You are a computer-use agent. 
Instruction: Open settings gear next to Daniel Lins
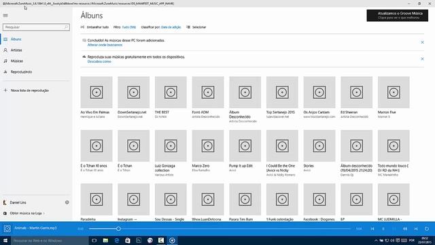coord(67,203)
